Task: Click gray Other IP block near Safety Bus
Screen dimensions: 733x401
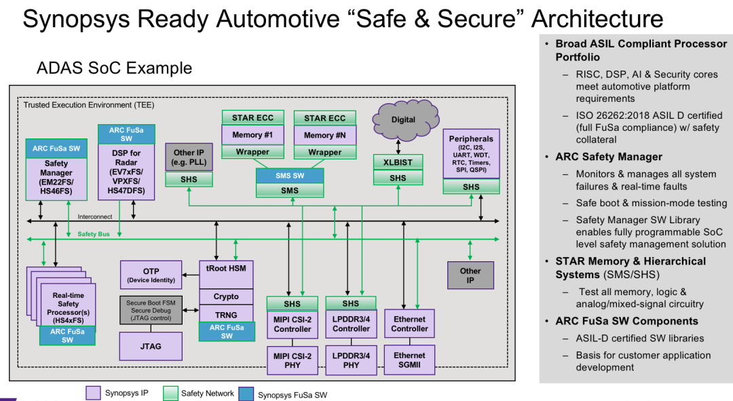Action: 470,275
